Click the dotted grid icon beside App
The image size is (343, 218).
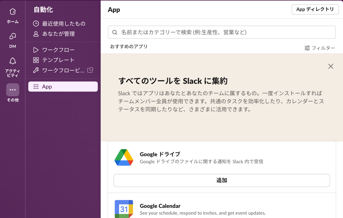coord(36,87)
